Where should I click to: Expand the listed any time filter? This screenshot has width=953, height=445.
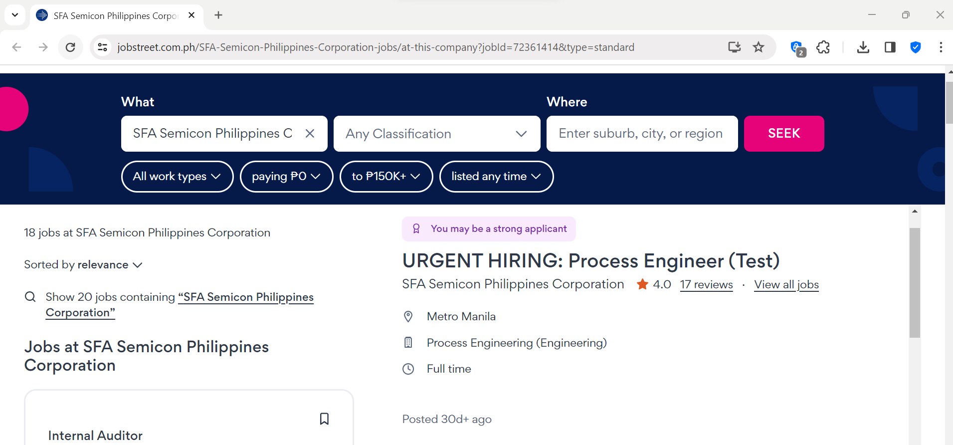point(496,177)
